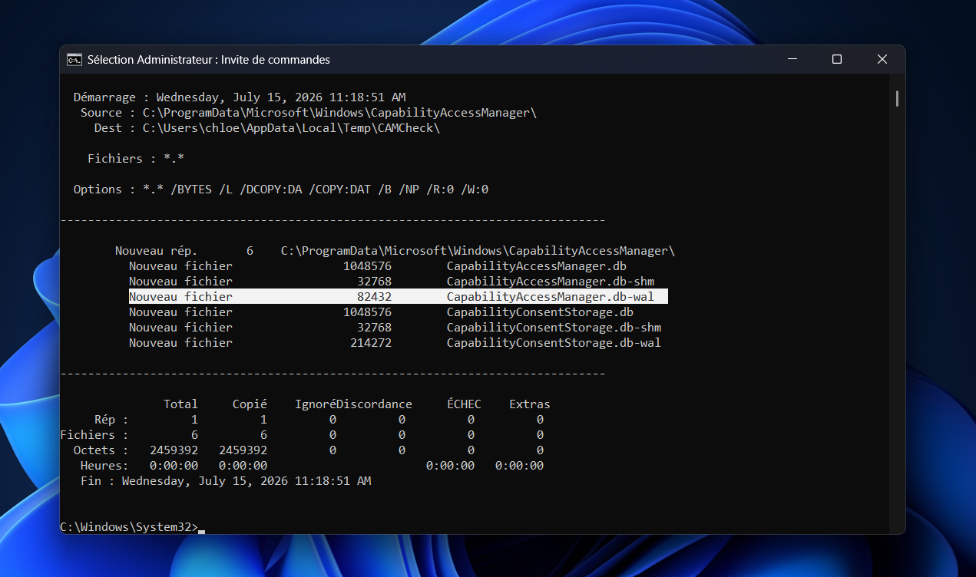Screen dimensions: 976x577
Task: Click the Command Prompt icon in title bar
Action: [74, 59]
